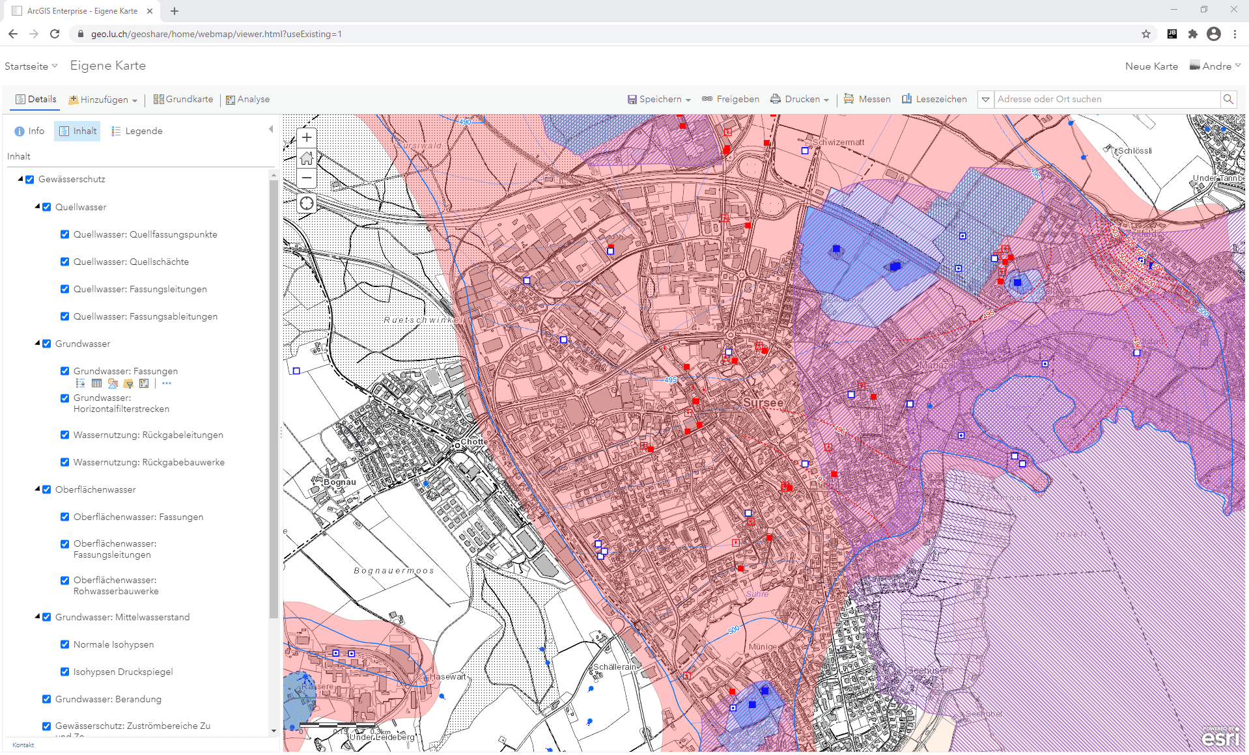Zoom in on the map
Image resolution: width=1249 pixels, height=755 pixels.
coord(307,138)
